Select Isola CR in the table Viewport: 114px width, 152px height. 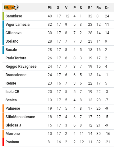tap(12, 92)
